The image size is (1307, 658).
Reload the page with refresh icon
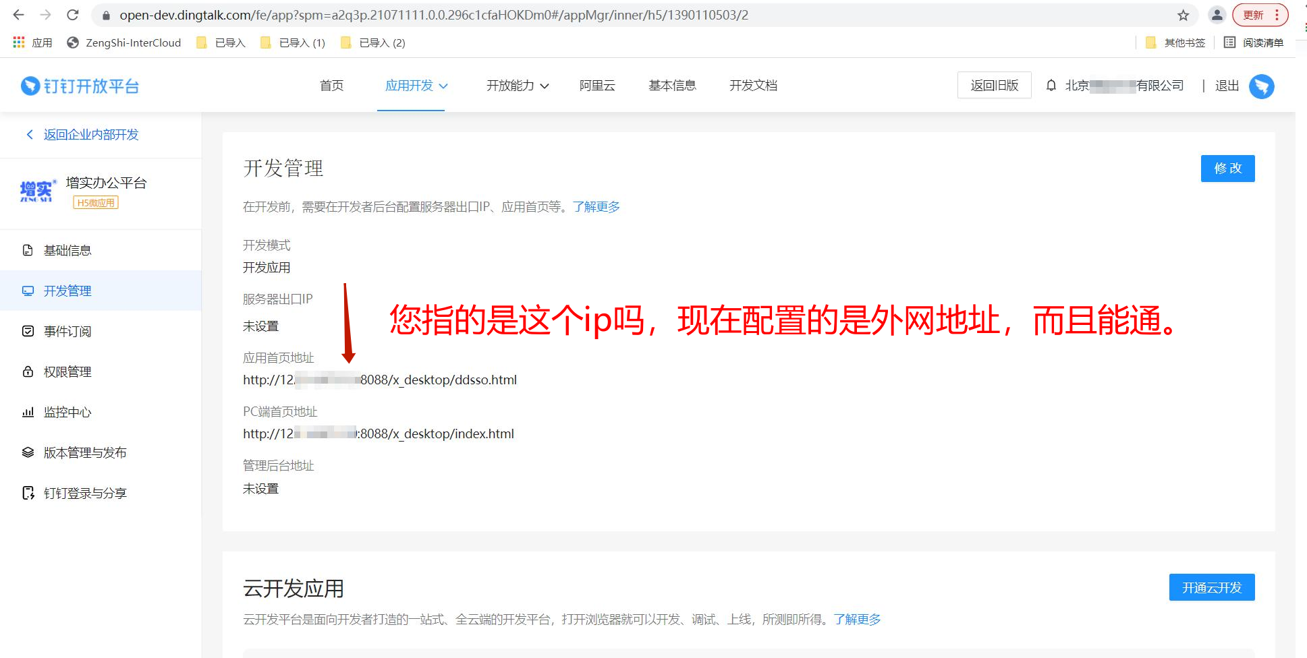pos(73,15)
